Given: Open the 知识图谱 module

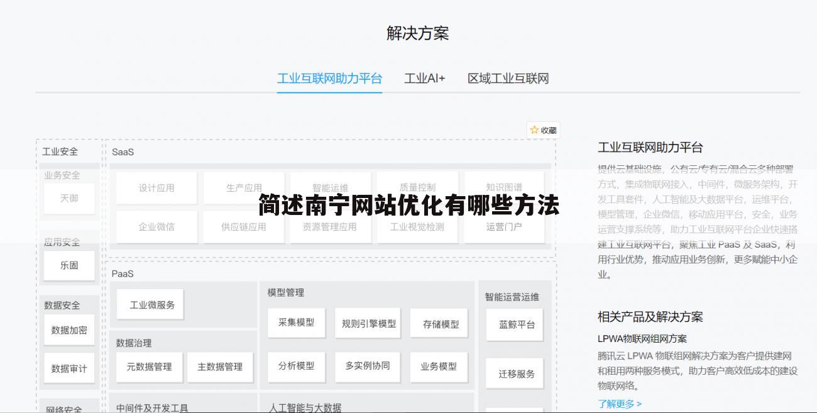Looking at the screenshot, I should click(x=503, y=187).
